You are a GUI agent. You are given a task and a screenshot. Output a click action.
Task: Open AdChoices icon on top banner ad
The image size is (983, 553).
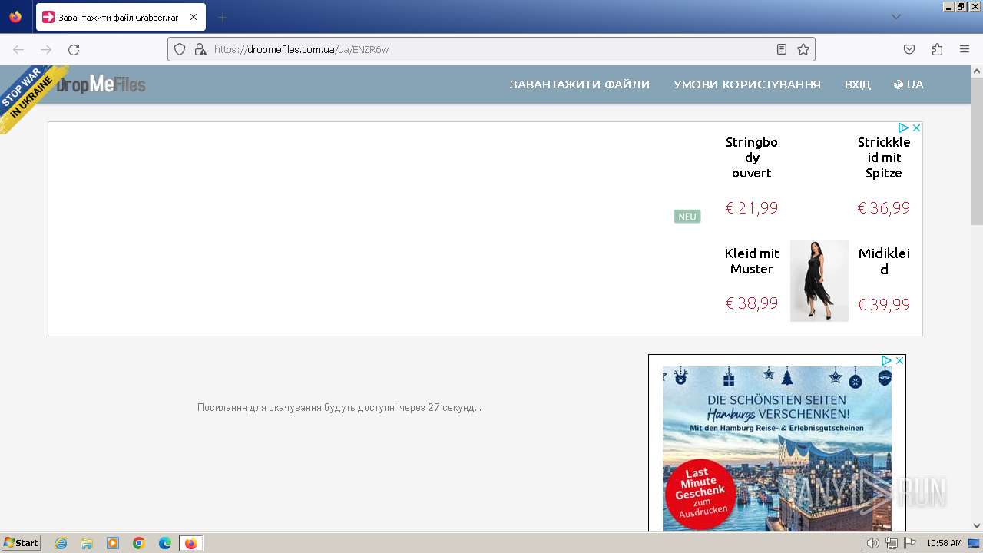point(904,128)
